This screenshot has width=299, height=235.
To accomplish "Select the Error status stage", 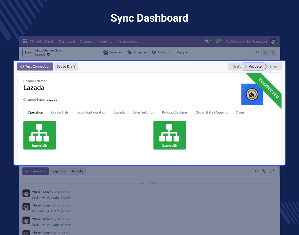I will pyautogui.click(x=273, y=66).
